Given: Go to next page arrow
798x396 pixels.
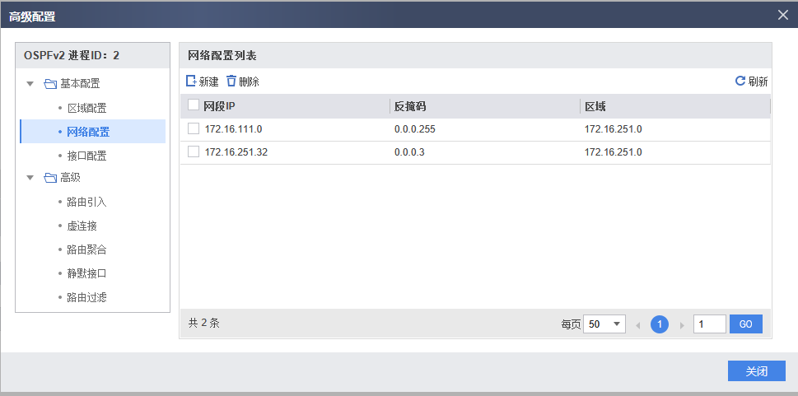Looking at the screenshot, I should click(x=682, y=325).
